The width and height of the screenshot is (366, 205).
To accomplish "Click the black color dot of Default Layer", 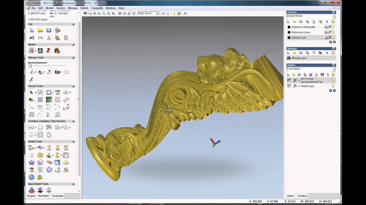I will pyautogui.click(x=289, y=38).
